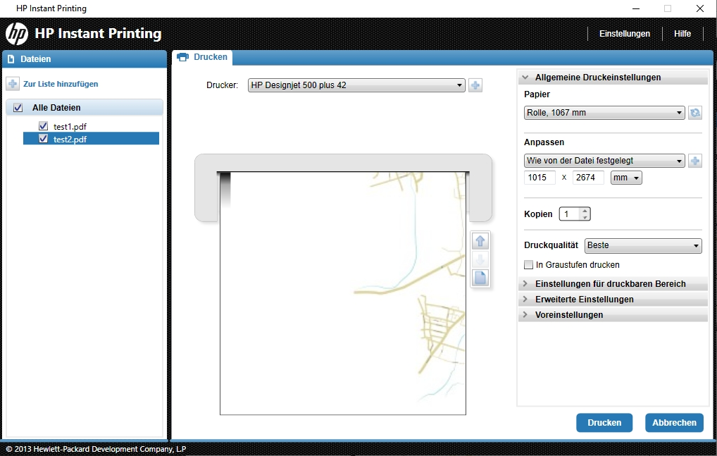Click the width field showing 1015
717x456 pixels.
540,178
